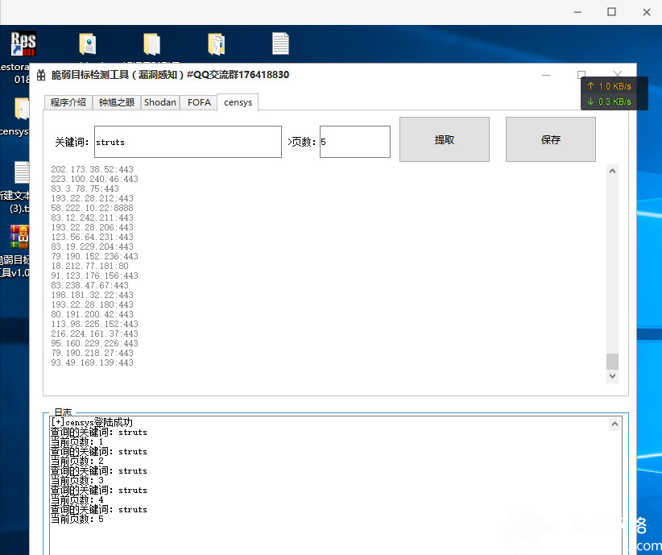Select the last entry 93.49.169.139:443
The width and height of the screenshot is (662, 555).
pyautogui.click(x=92, y=362)
